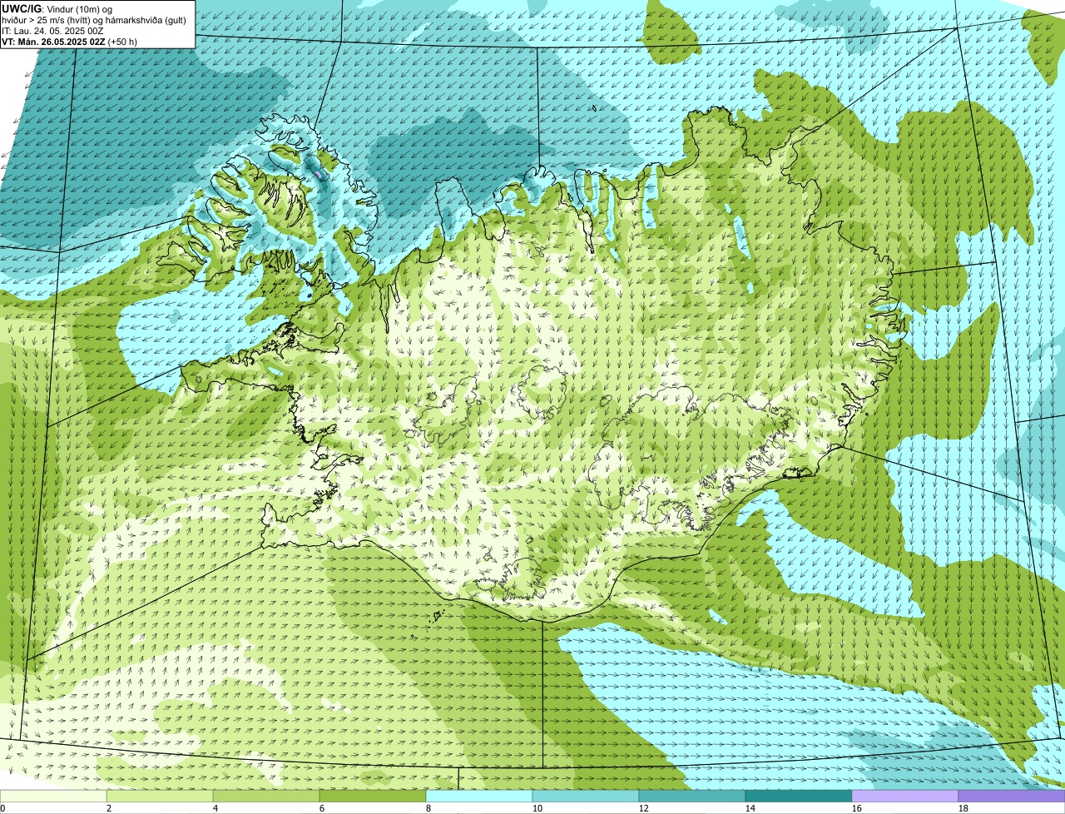Click the scale label '6'

pos(322,808)
